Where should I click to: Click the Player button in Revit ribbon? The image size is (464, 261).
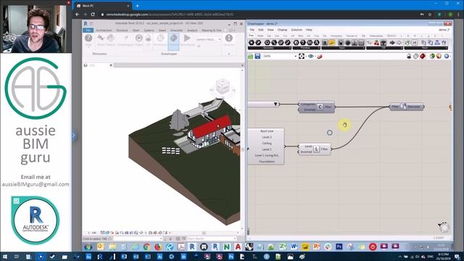(x=138, y=40)
